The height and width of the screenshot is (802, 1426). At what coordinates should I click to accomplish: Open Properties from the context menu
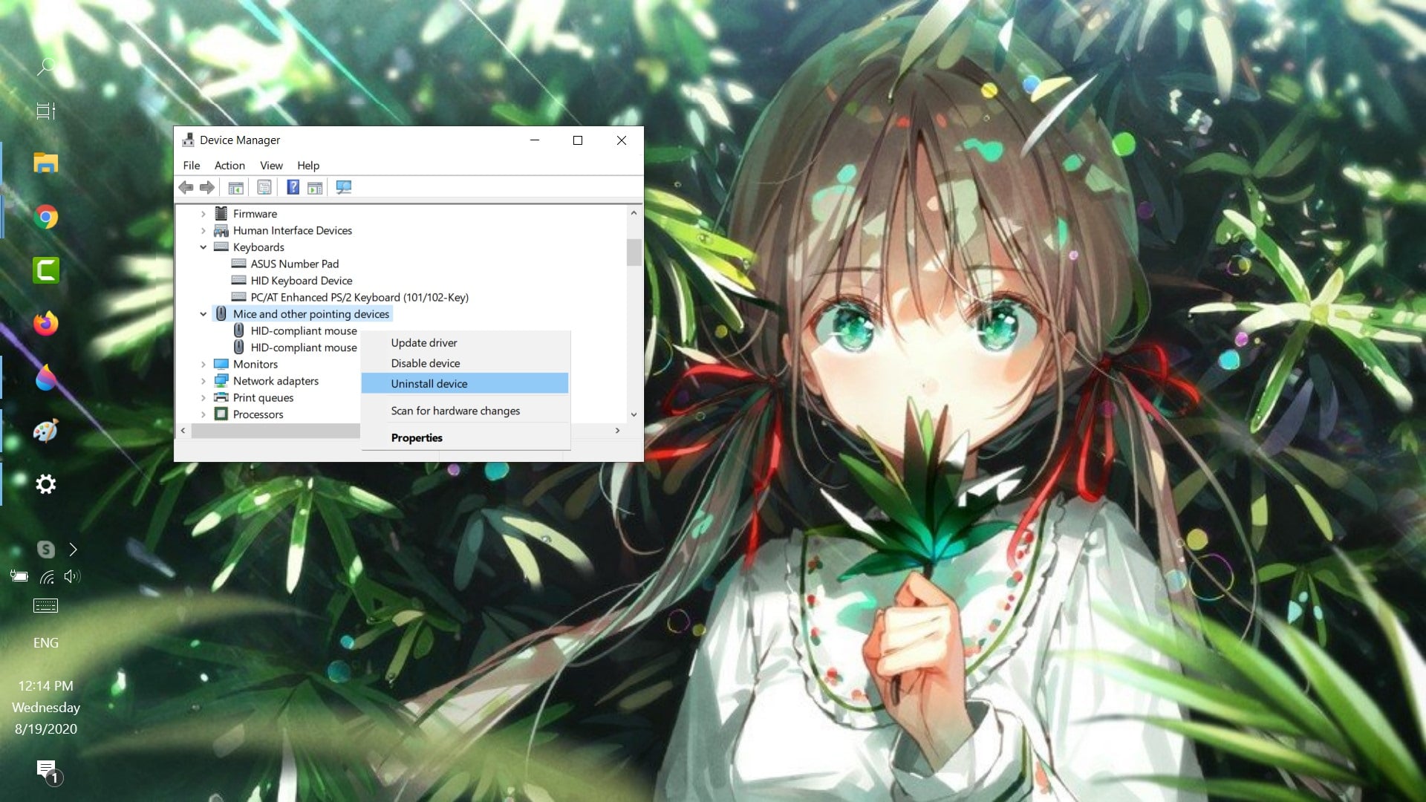(465, 437)
